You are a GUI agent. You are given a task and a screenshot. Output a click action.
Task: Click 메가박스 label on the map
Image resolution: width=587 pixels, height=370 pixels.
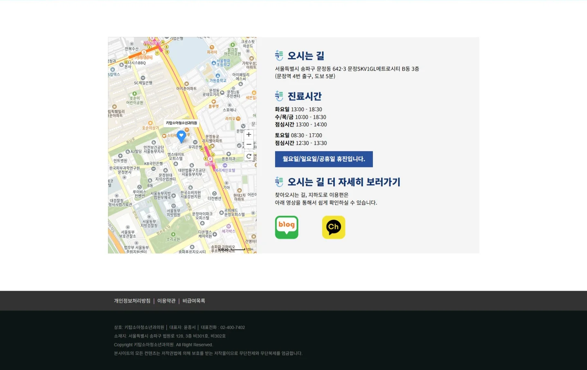[227, 232]
